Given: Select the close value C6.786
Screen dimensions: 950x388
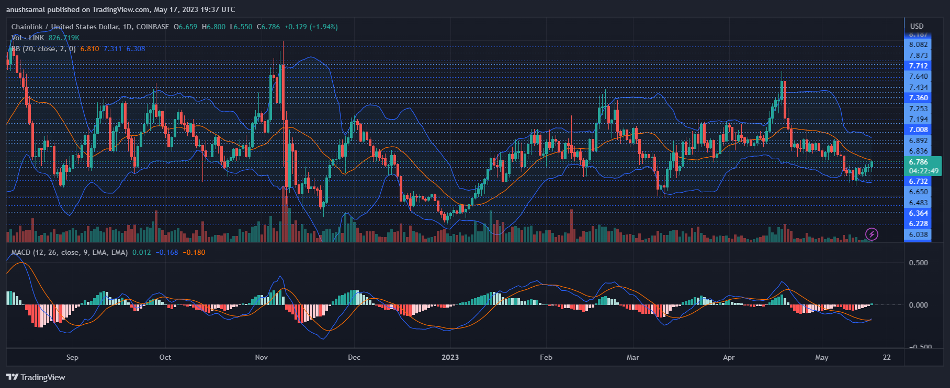Looking at the screenshot, I should [268, 27].
